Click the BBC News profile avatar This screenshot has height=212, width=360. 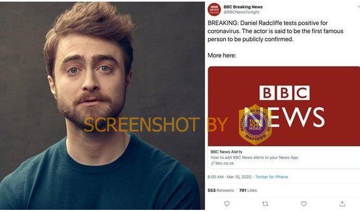pyautogui.click(x=214, y=10)
